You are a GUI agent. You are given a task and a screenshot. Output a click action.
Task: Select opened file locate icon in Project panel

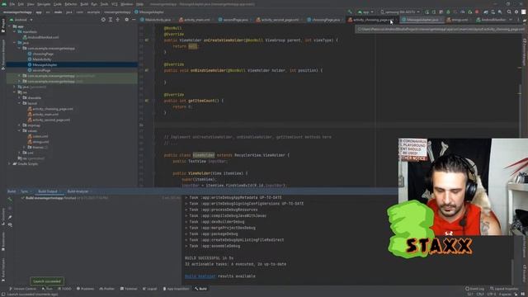tap(103, 20)
